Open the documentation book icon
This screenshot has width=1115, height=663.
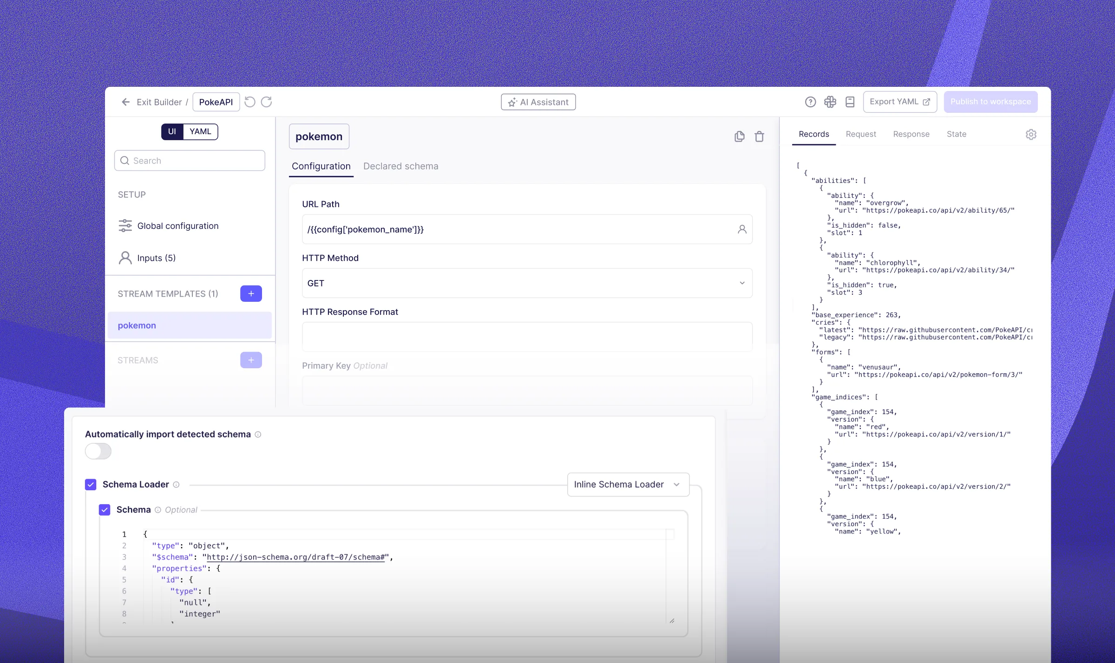850,102
